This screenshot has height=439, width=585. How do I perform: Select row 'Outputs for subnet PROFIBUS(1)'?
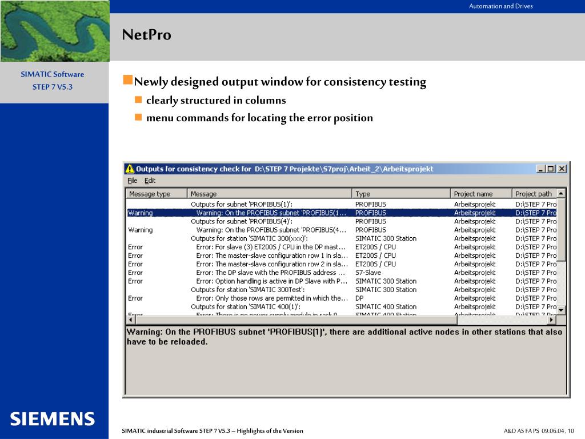pos(342,204)
